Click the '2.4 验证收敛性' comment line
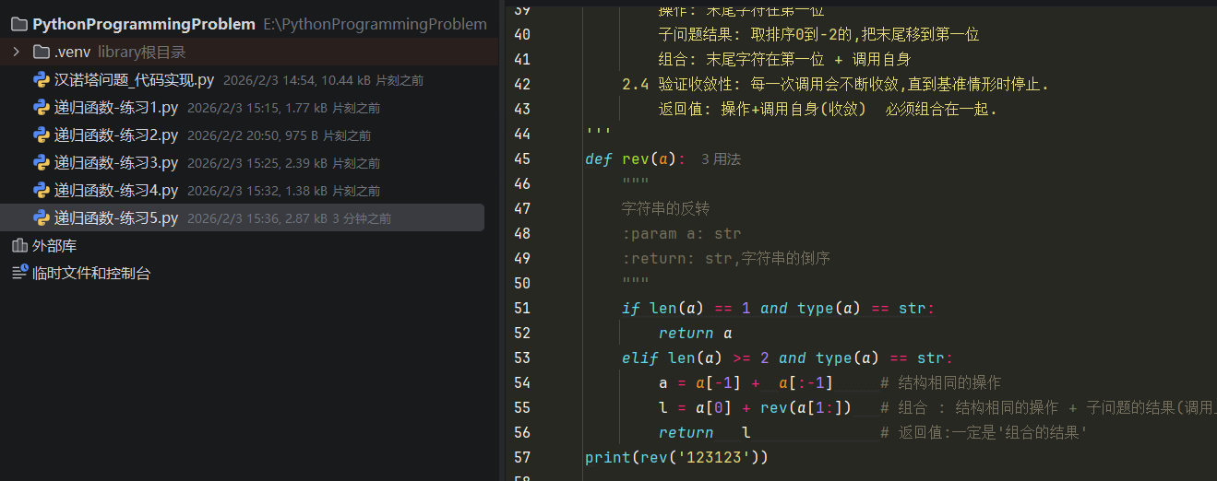1217x481 pixels. point(835,85)
